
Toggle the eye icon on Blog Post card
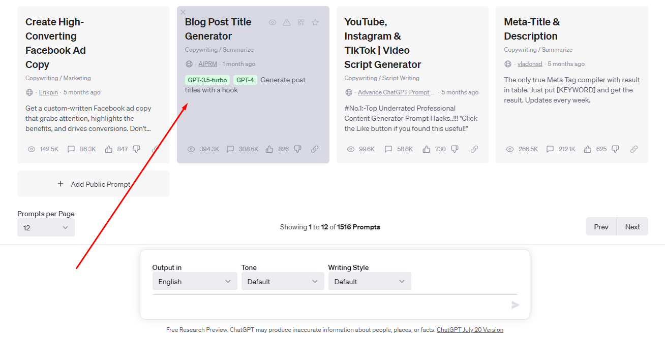273,22
